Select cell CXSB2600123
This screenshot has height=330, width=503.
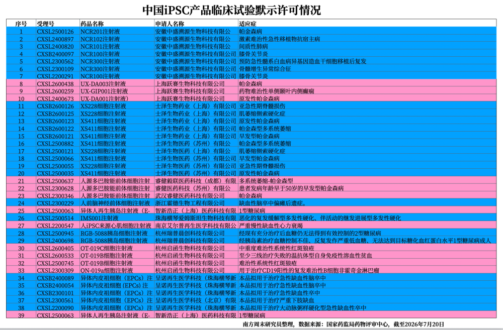[x=55, y=121]
